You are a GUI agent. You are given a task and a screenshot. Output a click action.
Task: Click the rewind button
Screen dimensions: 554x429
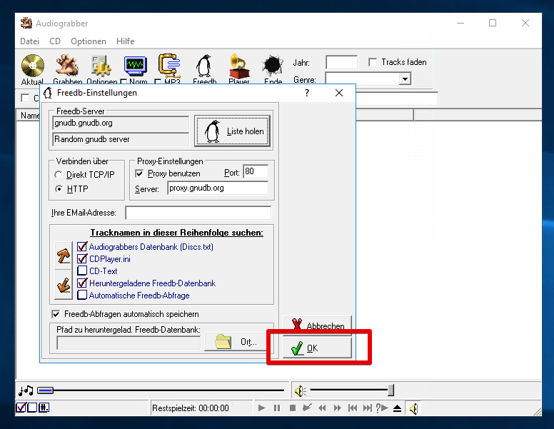pyautogui.click(x=322, y=408)
